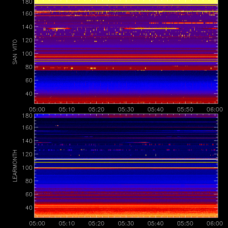Select the 120 tick label on San Vito plot
The image size is (228, 228).
[x=27, y=40]
